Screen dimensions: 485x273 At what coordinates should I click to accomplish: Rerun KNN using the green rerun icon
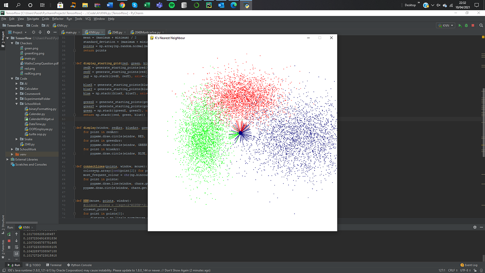(x=9, y=234)
